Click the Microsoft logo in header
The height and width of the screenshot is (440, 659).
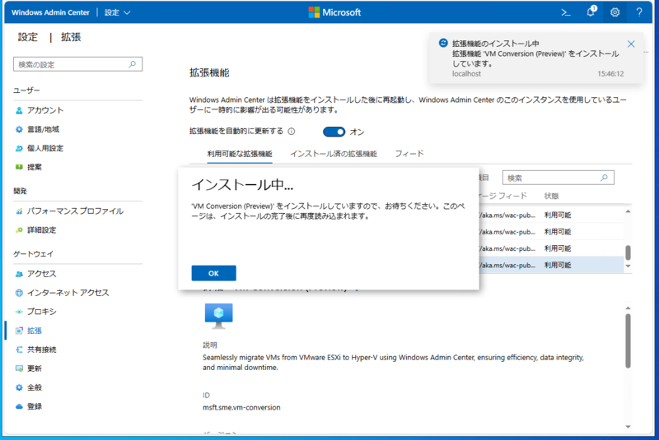tap(334, 12)
